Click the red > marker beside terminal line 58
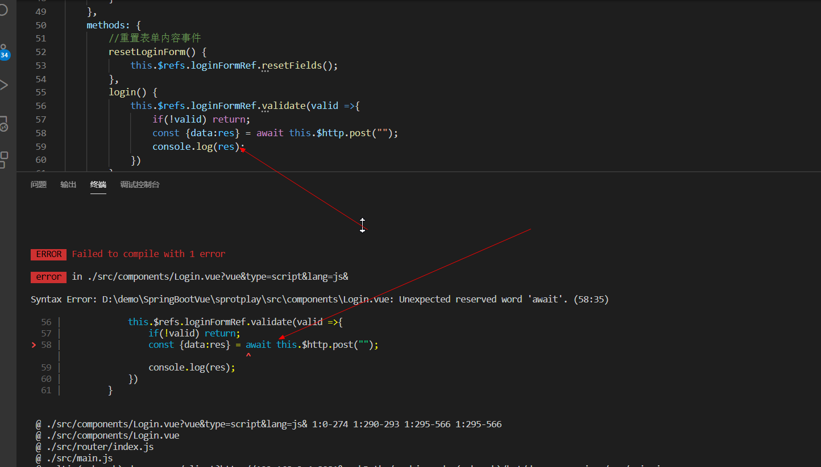Image resolution: width=821 pixels, height=467 pixels. 34,344
